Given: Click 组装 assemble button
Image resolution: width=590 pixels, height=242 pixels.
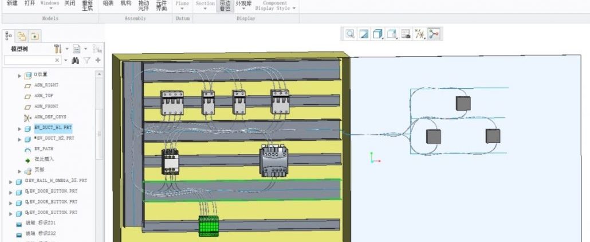Looking at the screenshot, I should (x=108, y=3).
